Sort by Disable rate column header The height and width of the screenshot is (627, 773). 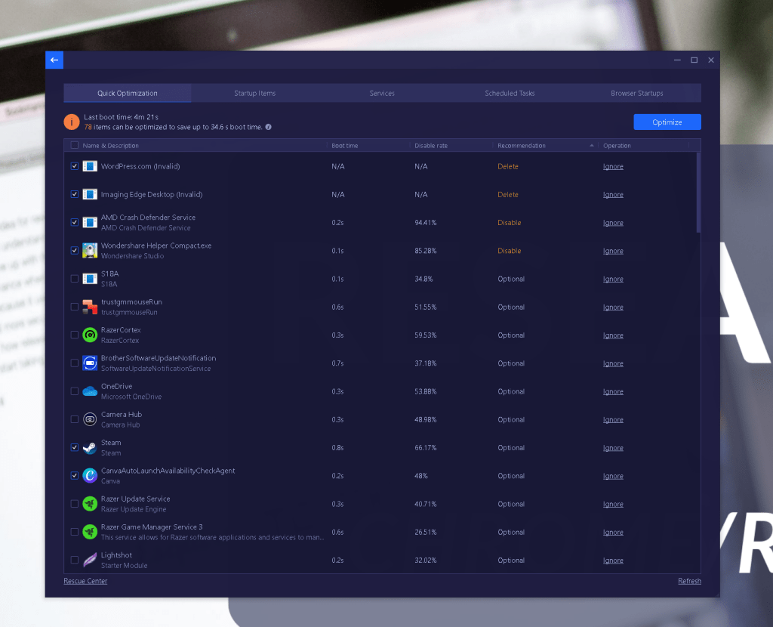coord(431,146)
